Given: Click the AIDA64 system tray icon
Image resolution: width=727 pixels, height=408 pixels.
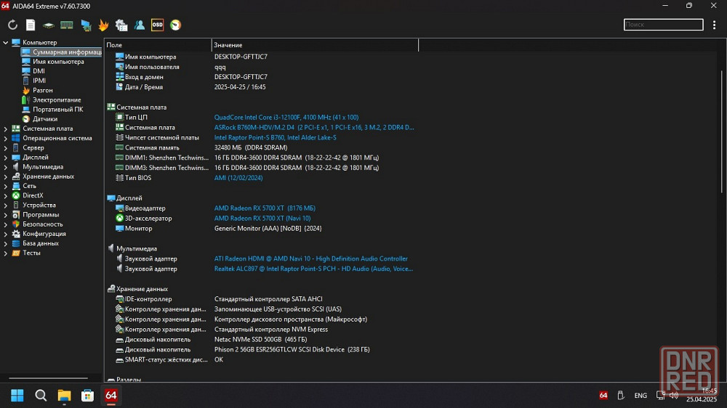Looking at the screenshot, I should [603, 395].
